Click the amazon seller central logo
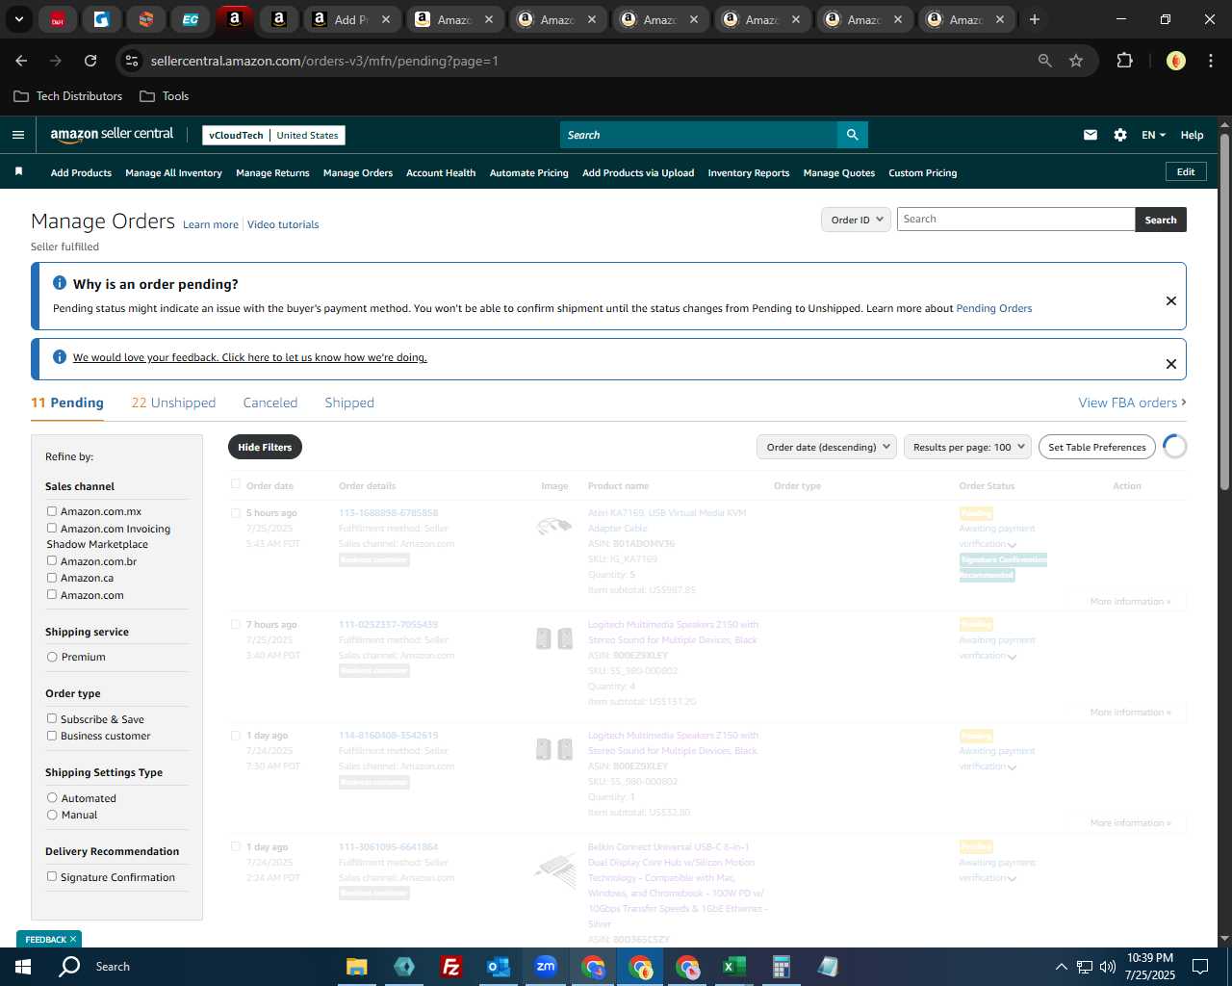The image size is (1232, 986). (x=112, y=135)
